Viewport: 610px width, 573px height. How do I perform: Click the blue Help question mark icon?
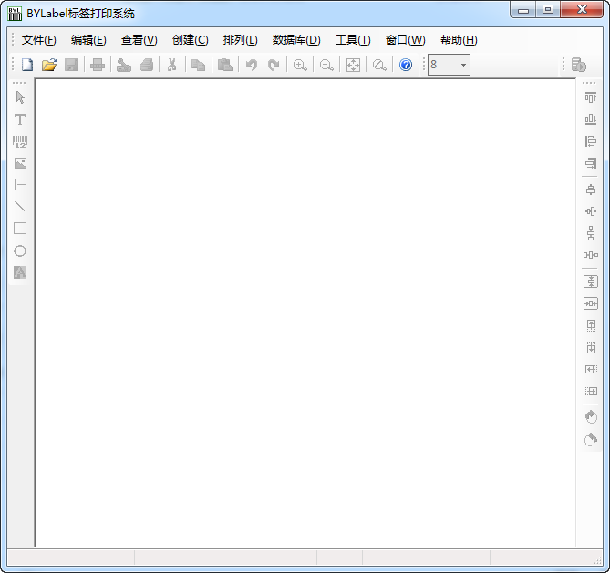406,65
